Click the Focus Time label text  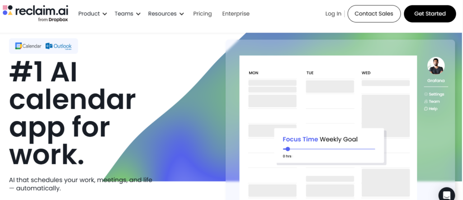[x=300, y=139]
